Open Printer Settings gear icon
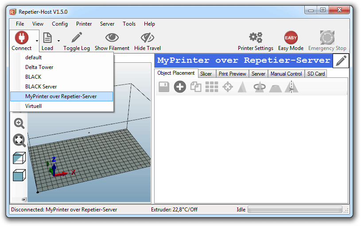 [256, 38]
